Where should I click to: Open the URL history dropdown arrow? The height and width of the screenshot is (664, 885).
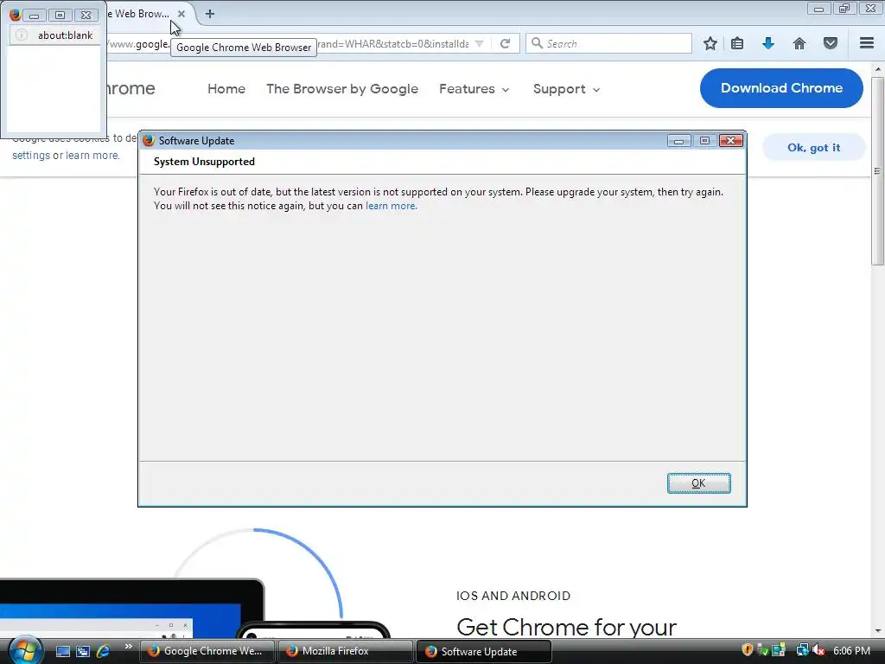click(479, 43)
